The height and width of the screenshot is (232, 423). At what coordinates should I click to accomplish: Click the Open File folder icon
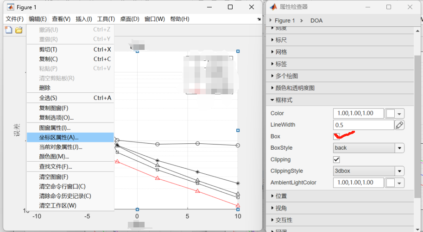coord(19,30)
